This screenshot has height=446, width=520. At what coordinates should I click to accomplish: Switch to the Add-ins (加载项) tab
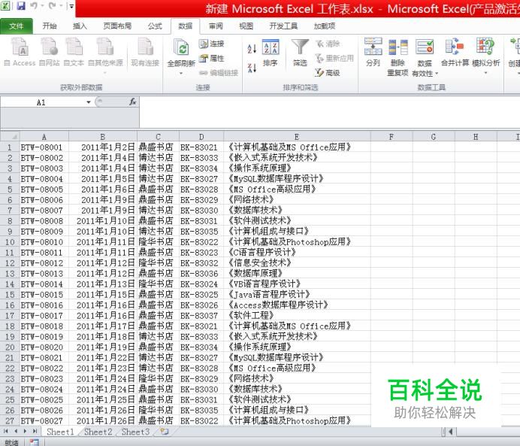(325, 26)
